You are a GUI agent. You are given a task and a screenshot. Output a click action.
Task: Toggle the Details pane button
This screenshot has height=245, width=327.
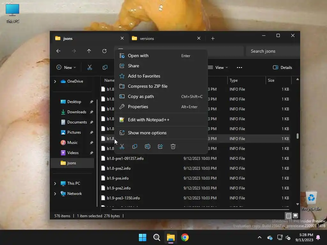pyautogui.click(x=282, y=67)
